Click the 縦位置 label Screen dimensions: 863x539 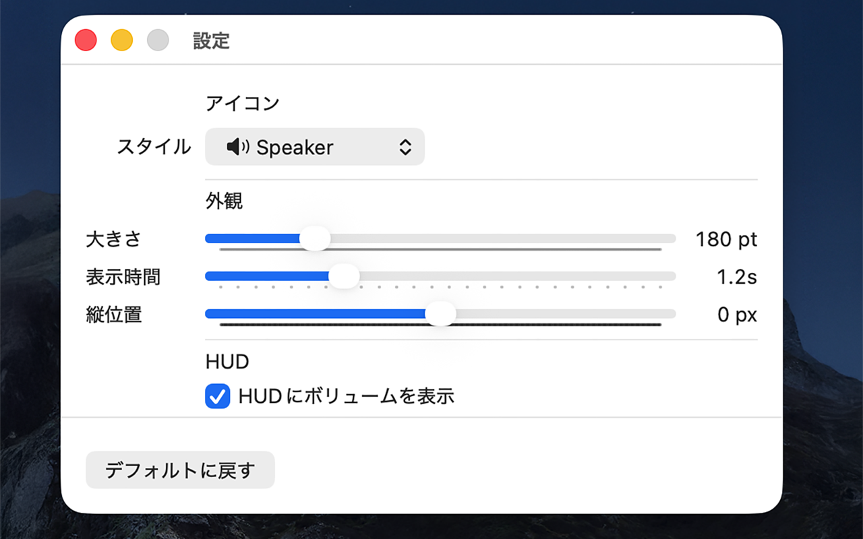[114, 315]
